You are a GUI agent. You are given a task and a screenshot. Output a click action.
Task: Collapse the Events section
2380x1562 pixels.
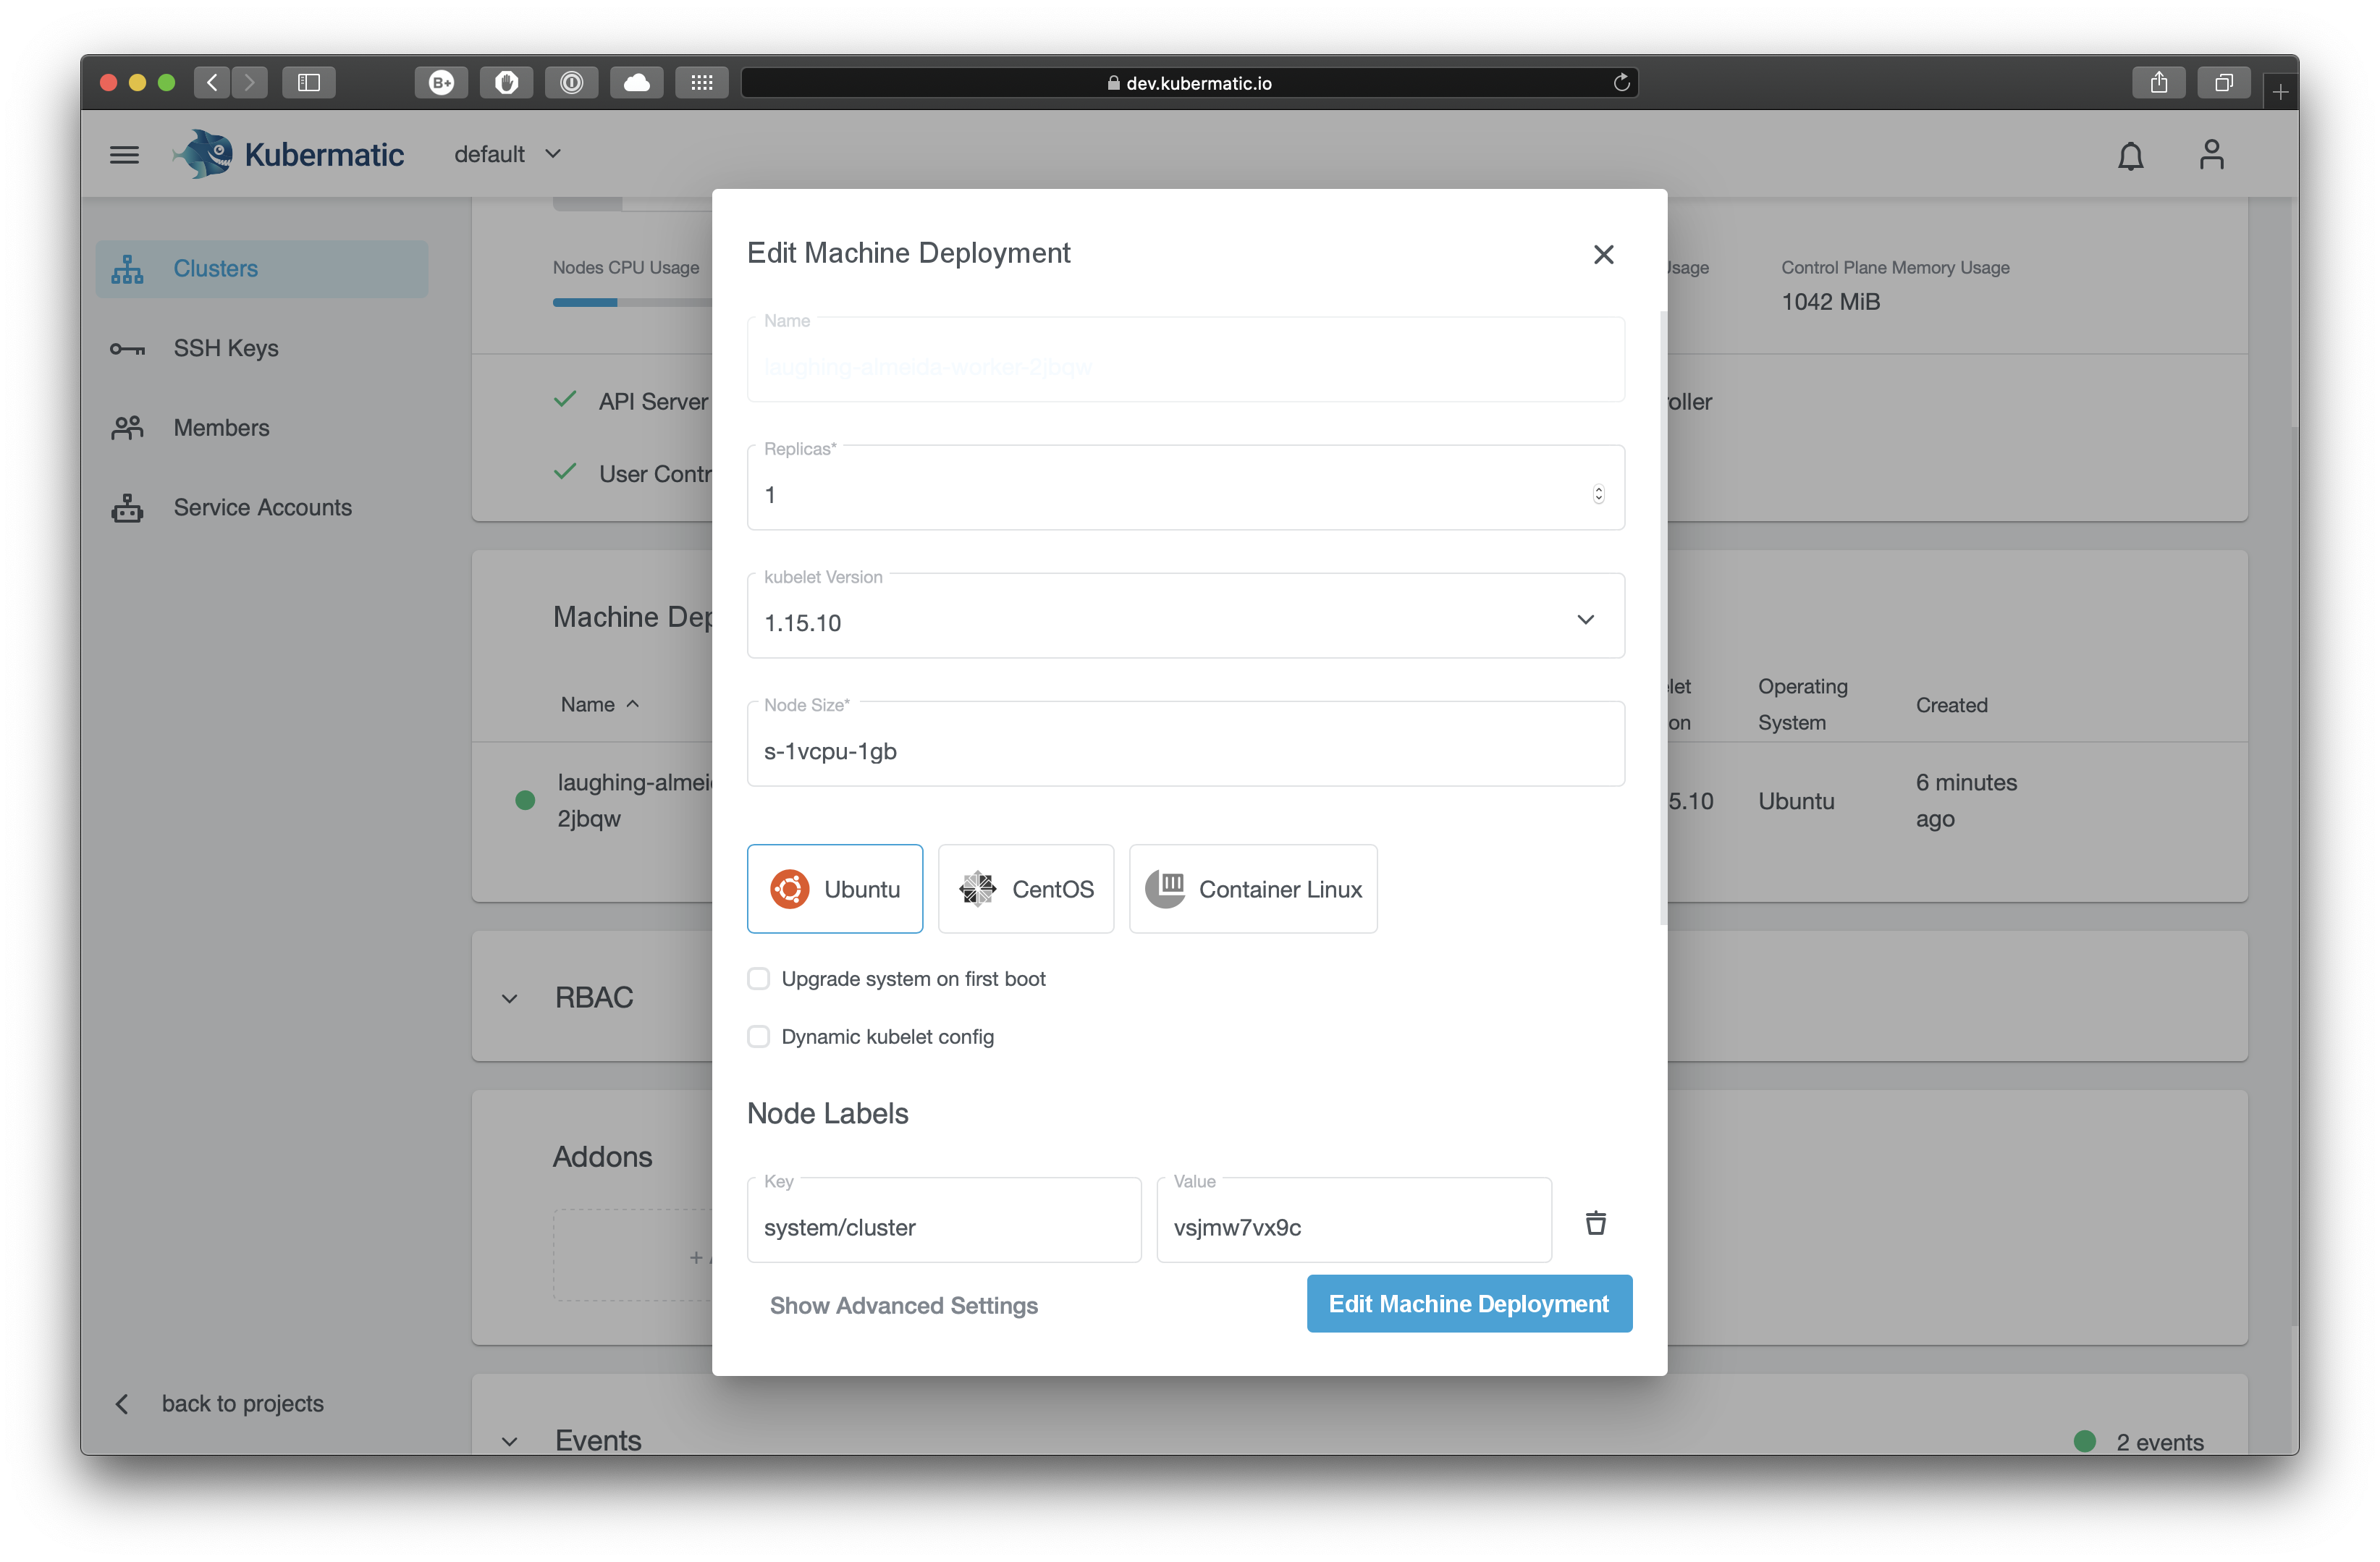click(509, 1440)
